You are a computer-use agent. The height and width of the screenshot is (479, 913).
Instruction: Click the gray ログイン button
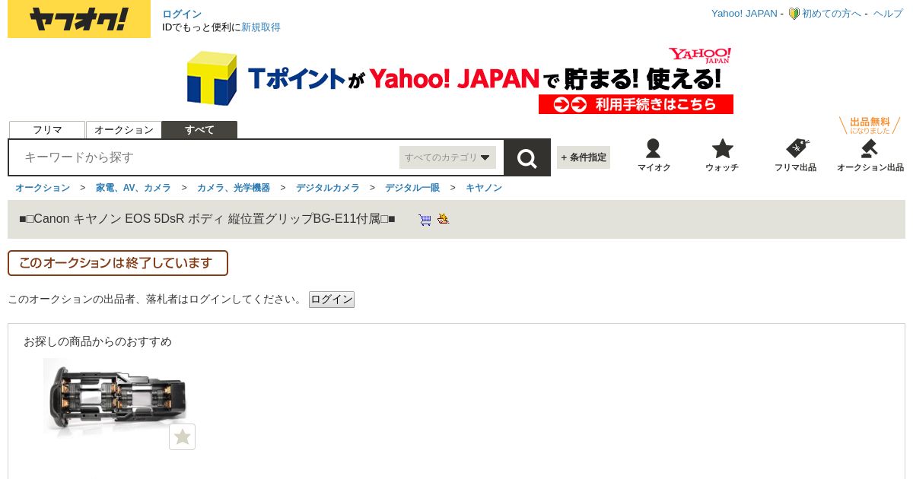[x=332, y=300]
